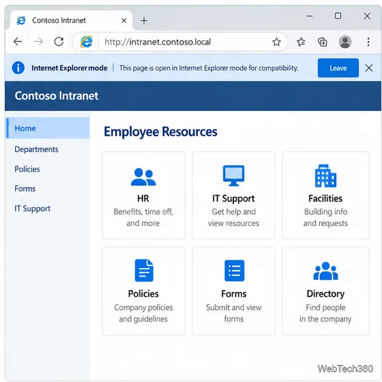Open a new tab with plus button
The height and width of the screenshot is (382, 382).
click(144, 21)
